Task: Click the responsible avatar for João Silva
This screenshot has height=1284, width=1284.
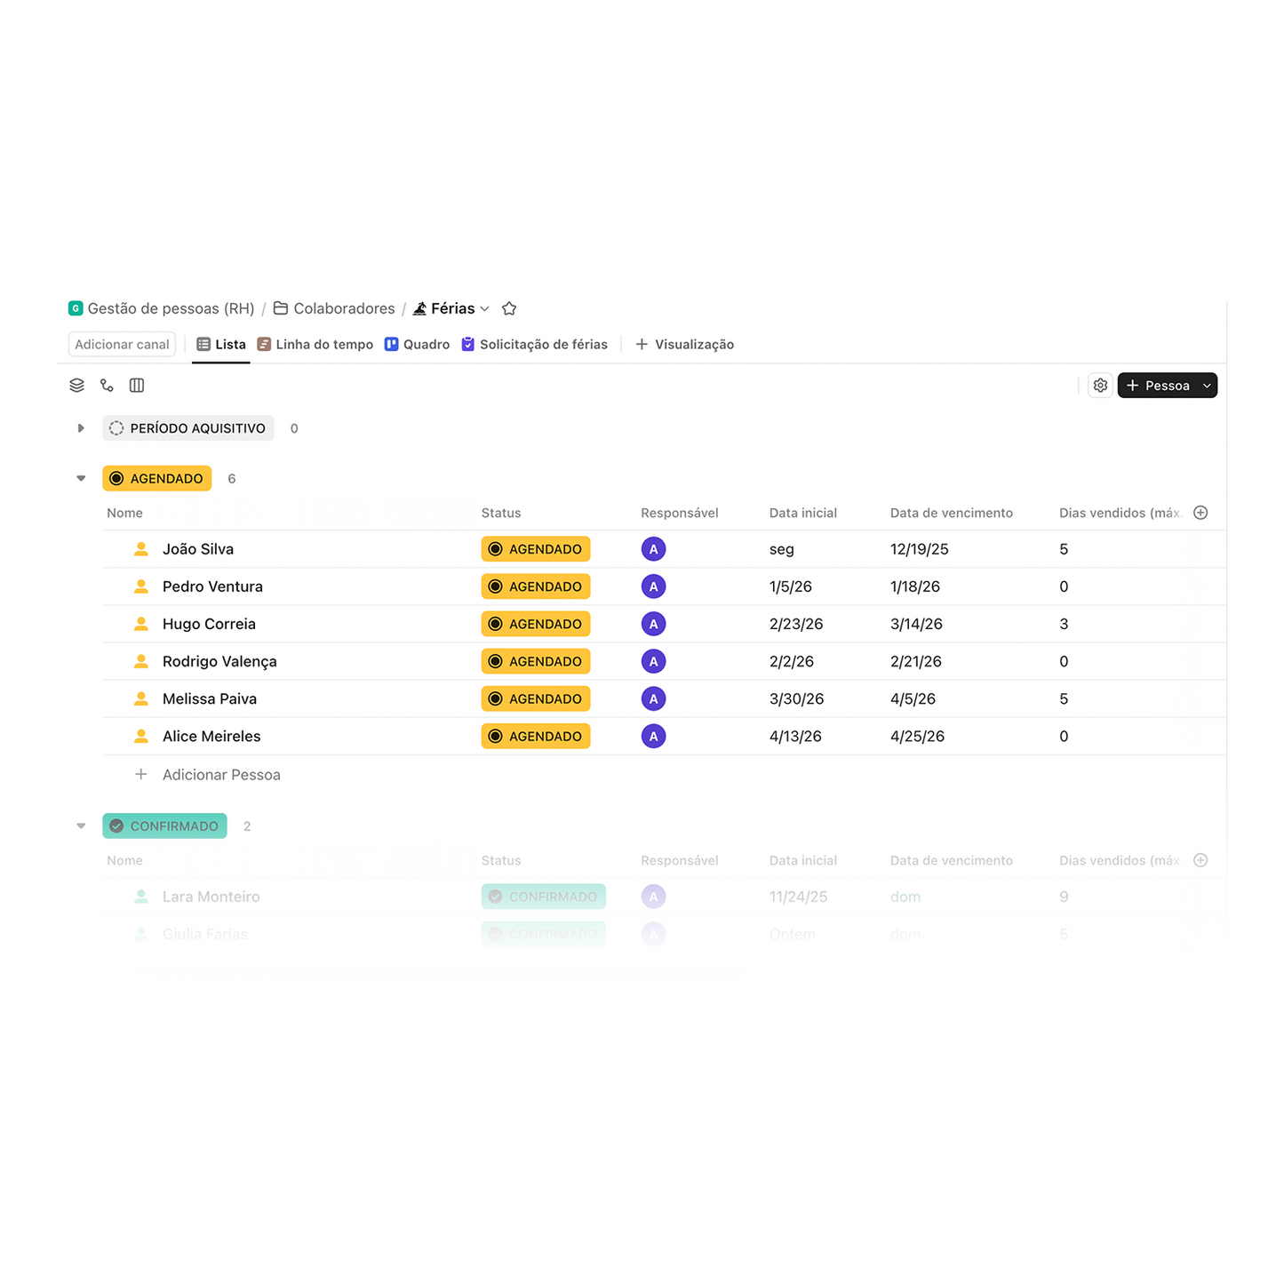Action: pyautogui.click(x=653, y=549)
